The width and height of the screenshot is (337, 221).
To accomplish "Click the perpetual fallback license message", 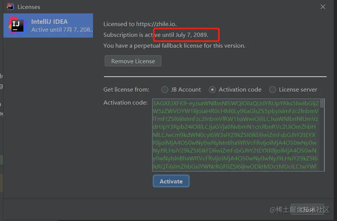I will [174, 46].
